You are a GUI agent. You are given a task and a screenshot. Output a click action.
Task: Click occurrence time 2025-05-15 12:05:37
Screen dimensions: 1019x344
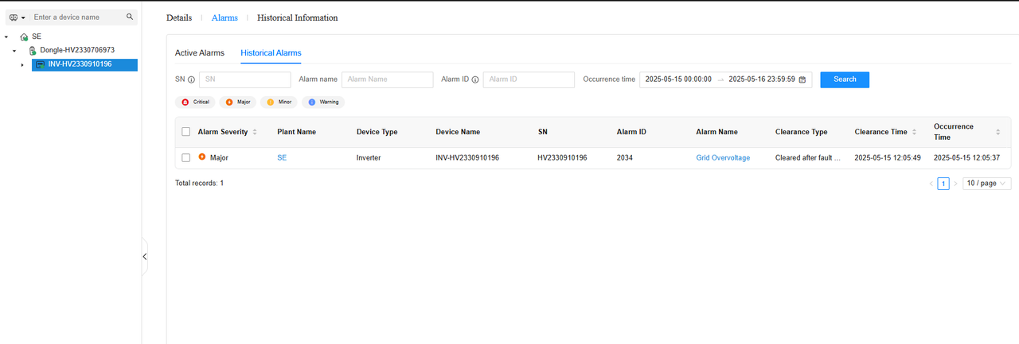tap(966, 157)
